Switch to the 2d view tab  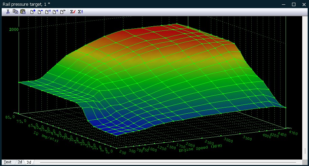tap(20, 162)
